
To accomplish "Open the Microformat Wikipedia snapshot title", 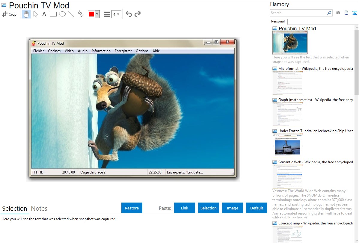I will pos(316,69).
